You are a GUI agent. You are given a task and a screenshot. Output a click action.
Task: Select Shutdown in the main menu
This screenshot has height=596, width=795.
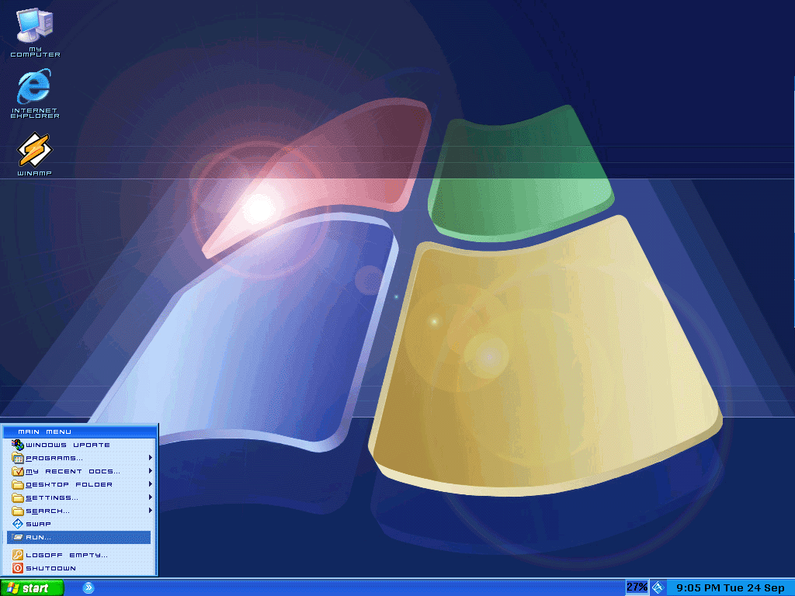click(79, 568)
